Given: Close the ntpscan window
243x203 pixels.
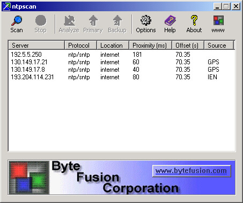Looking at the screenshot, I should (x=236, y=6).
